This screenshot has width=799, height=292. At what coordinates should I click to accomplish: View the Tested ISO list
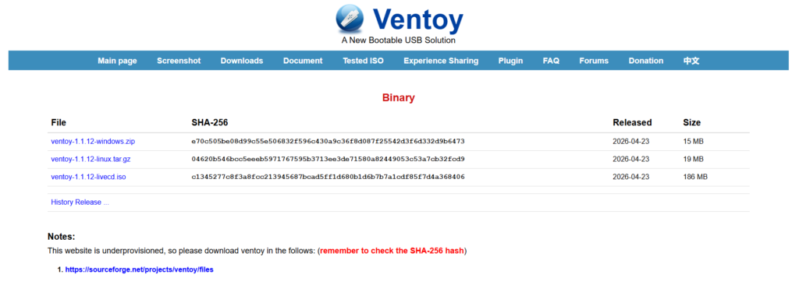pyautogui.click(x=363, y=61)
